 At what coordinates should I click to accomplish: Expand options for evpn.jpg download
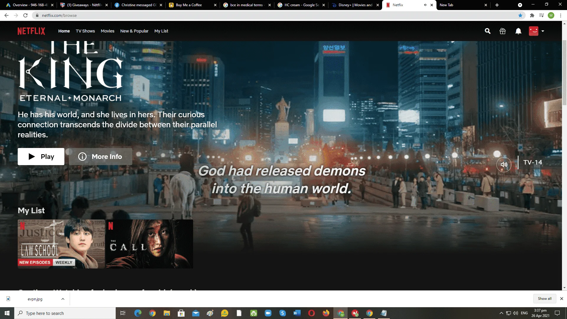click(x=63, y=299)
